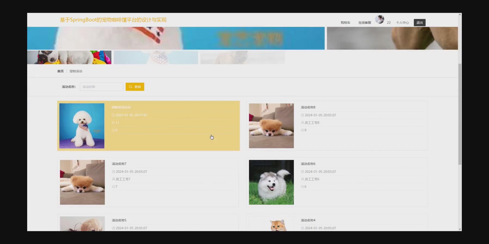
Task: Open 活动名称8 activity title
Action: pos(308,107)
